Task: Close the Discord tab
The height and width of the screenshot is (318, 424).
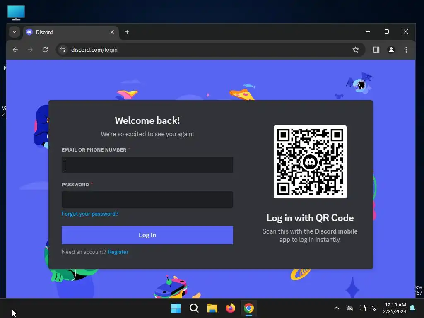Action: 112,32
